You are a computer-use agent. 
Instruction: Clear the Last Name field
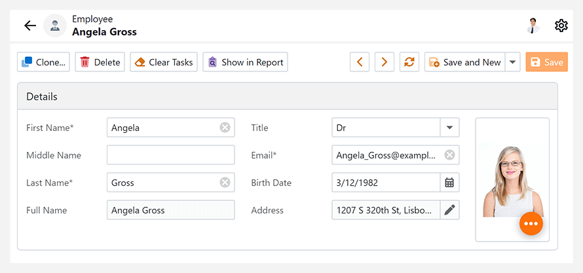pos(225,183)
